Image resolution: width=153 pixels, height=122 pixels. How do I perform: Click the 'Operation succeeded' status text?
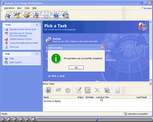pos(137,114)
